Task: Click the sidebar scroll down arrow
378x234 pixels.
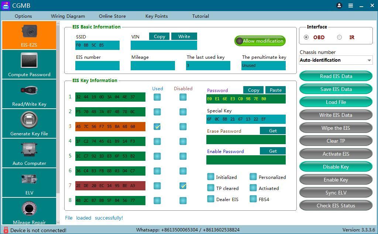Action: pyautogui.click(x=58, y=223)
